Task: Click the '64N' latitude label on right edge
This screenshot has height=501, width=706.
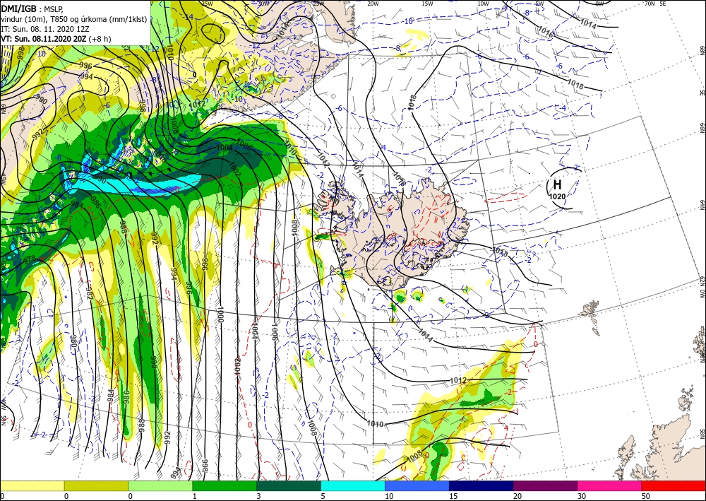Action: click(x=702, y=204)
